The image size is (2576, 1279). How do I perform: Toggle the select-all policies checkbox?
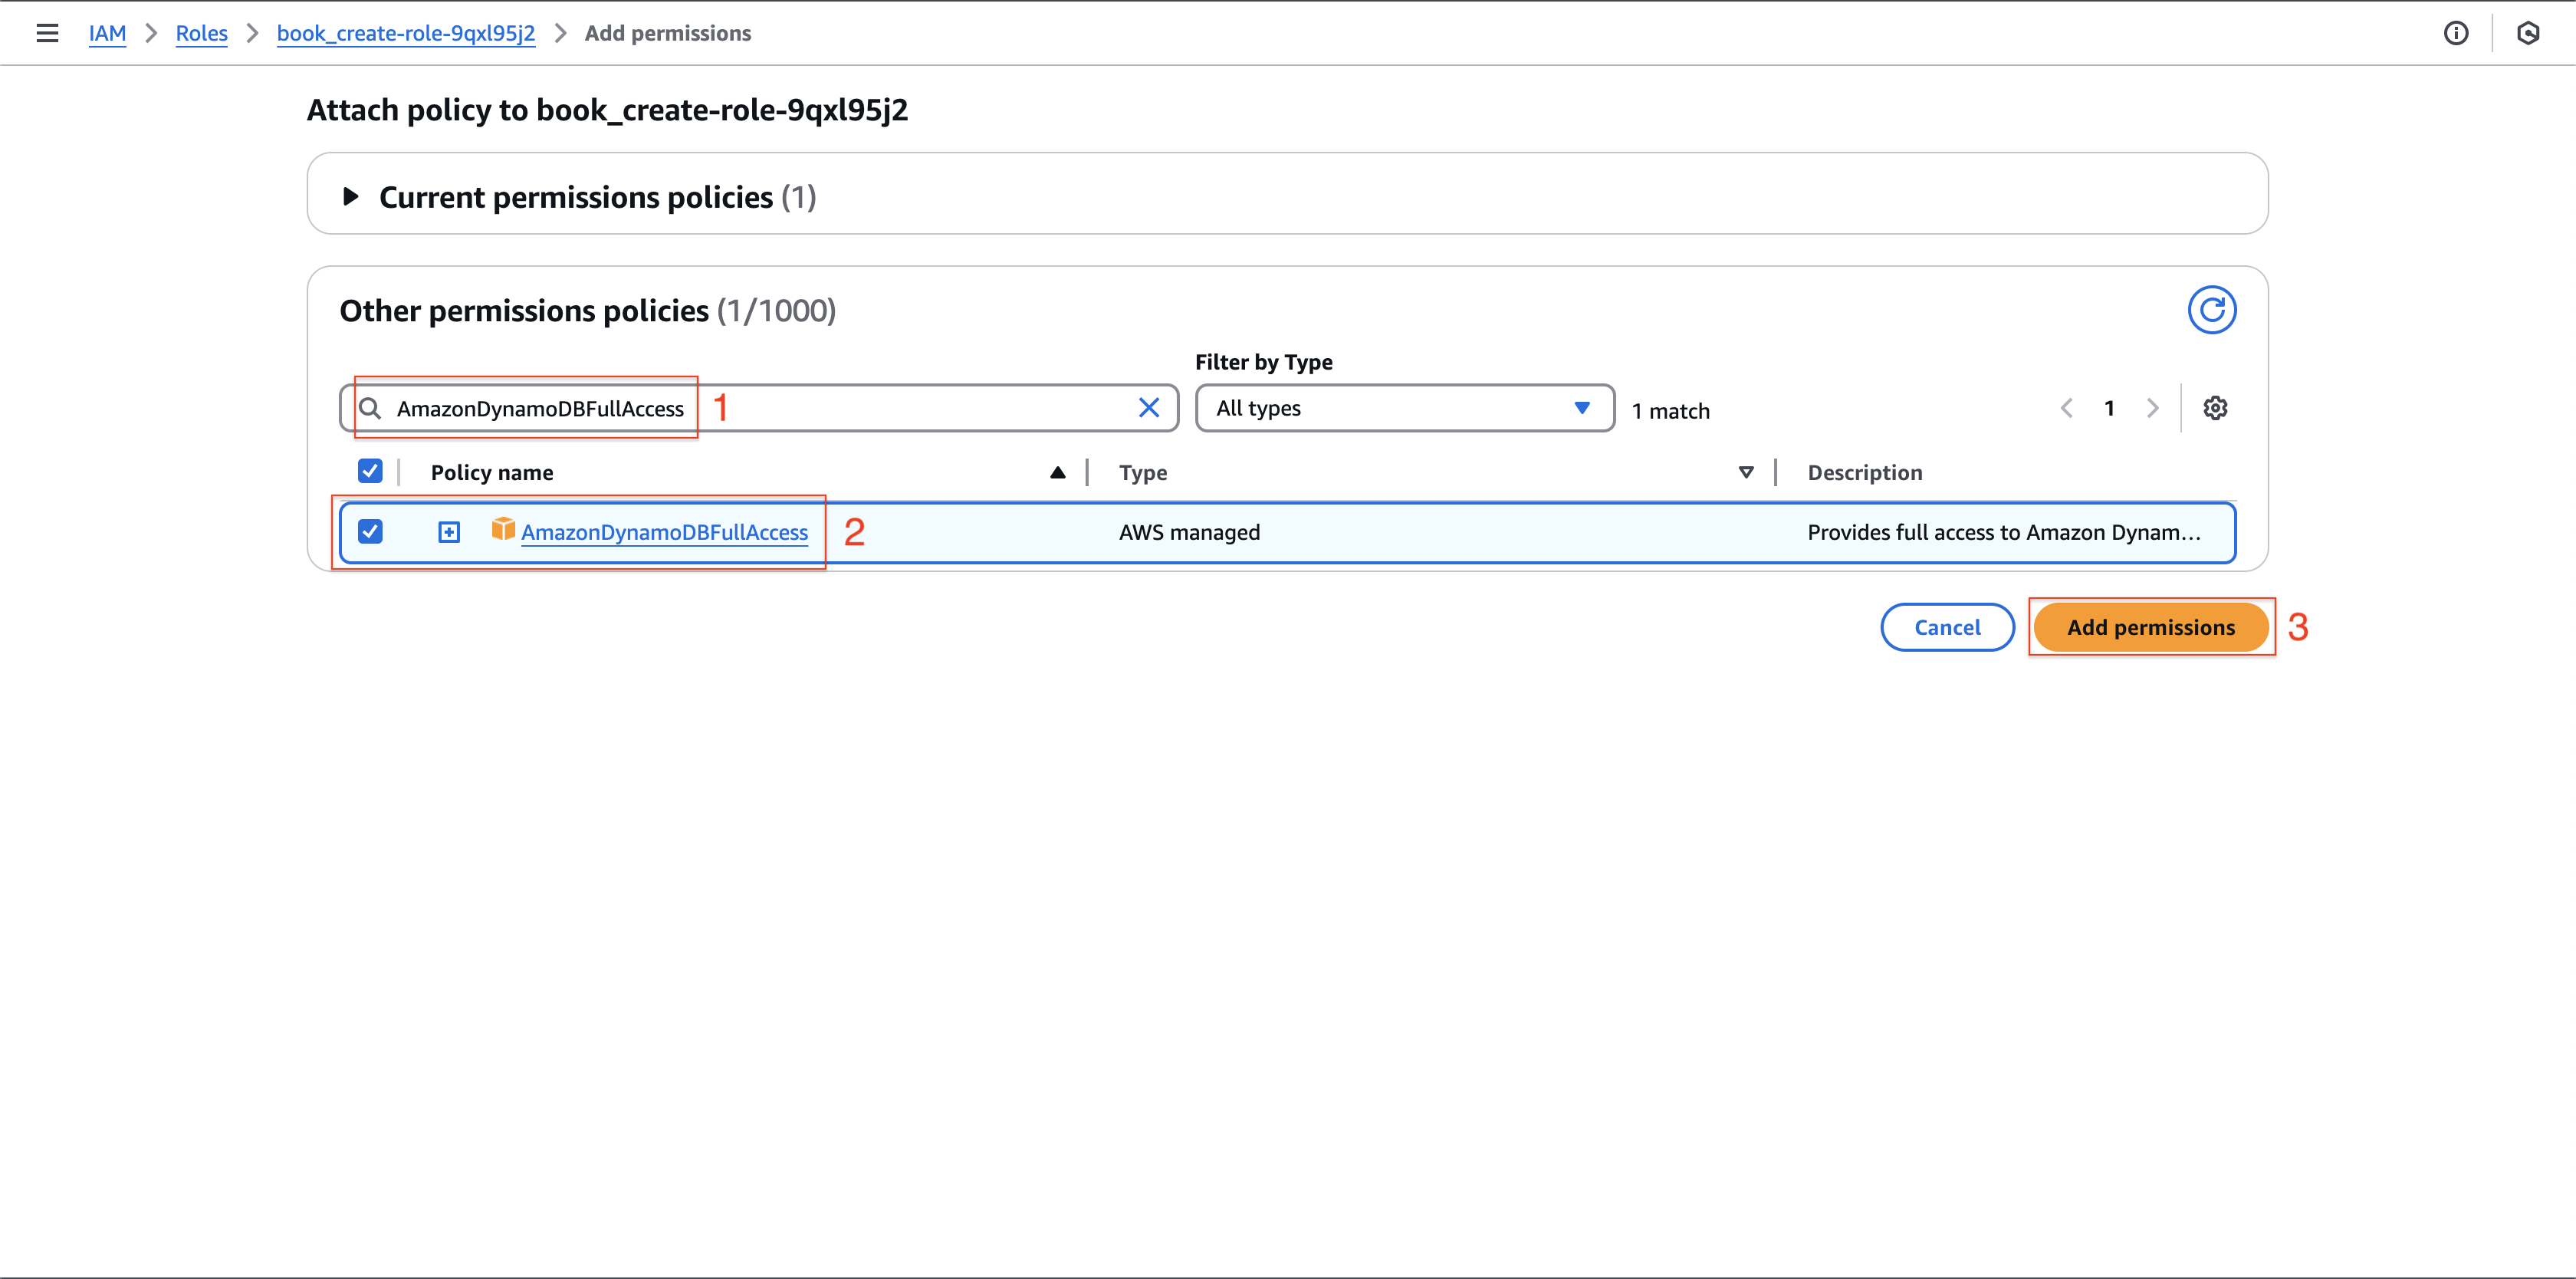point(370,471)
